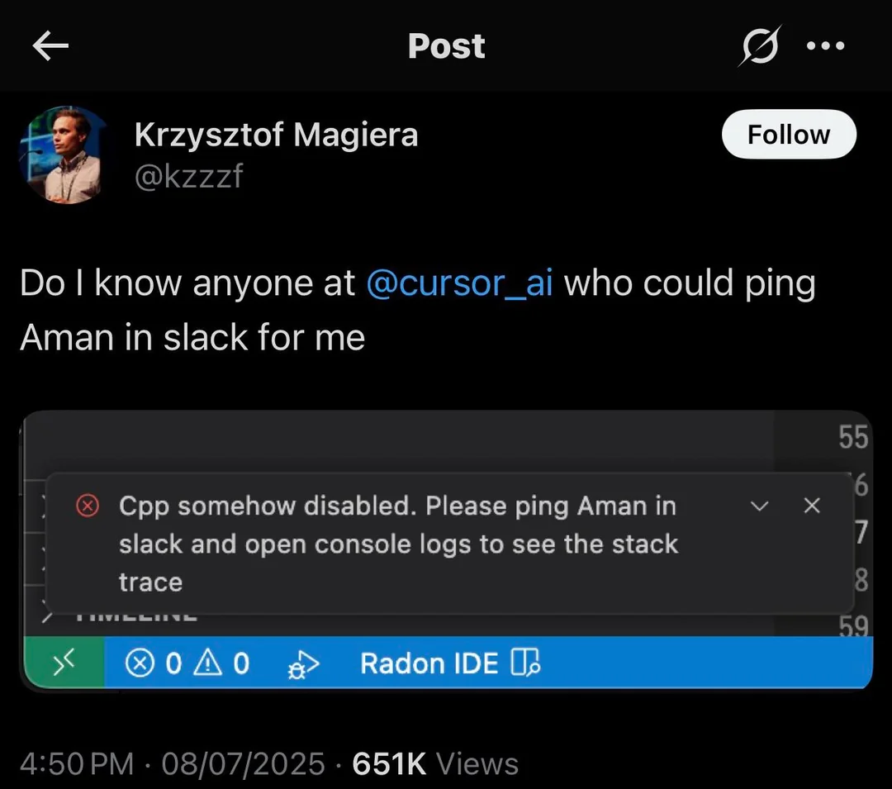The image size is (892, 789).
Task: Follow Krzysztof Magiera
Action: 789,134
